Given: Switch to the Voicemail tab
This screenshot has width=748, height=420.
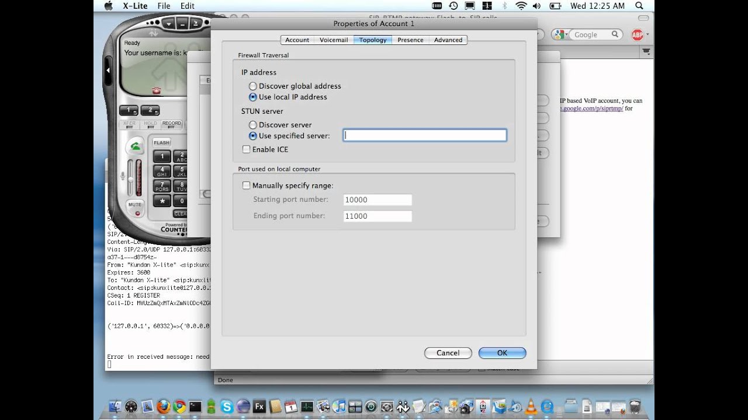Looking at the screenshot, I should [334, 40].
